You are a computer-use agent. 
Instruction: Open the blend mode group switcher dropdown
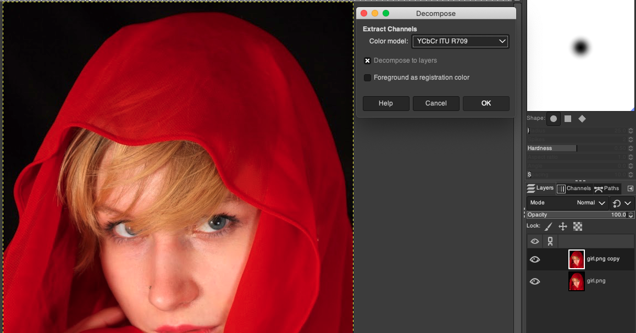[x=622, y=203]
